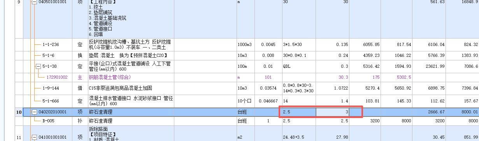Click the 100m unit cell of 5-1-38
The width and height of the screenshot is (479, 141).
pyautogui.click(x=246, y=66)
